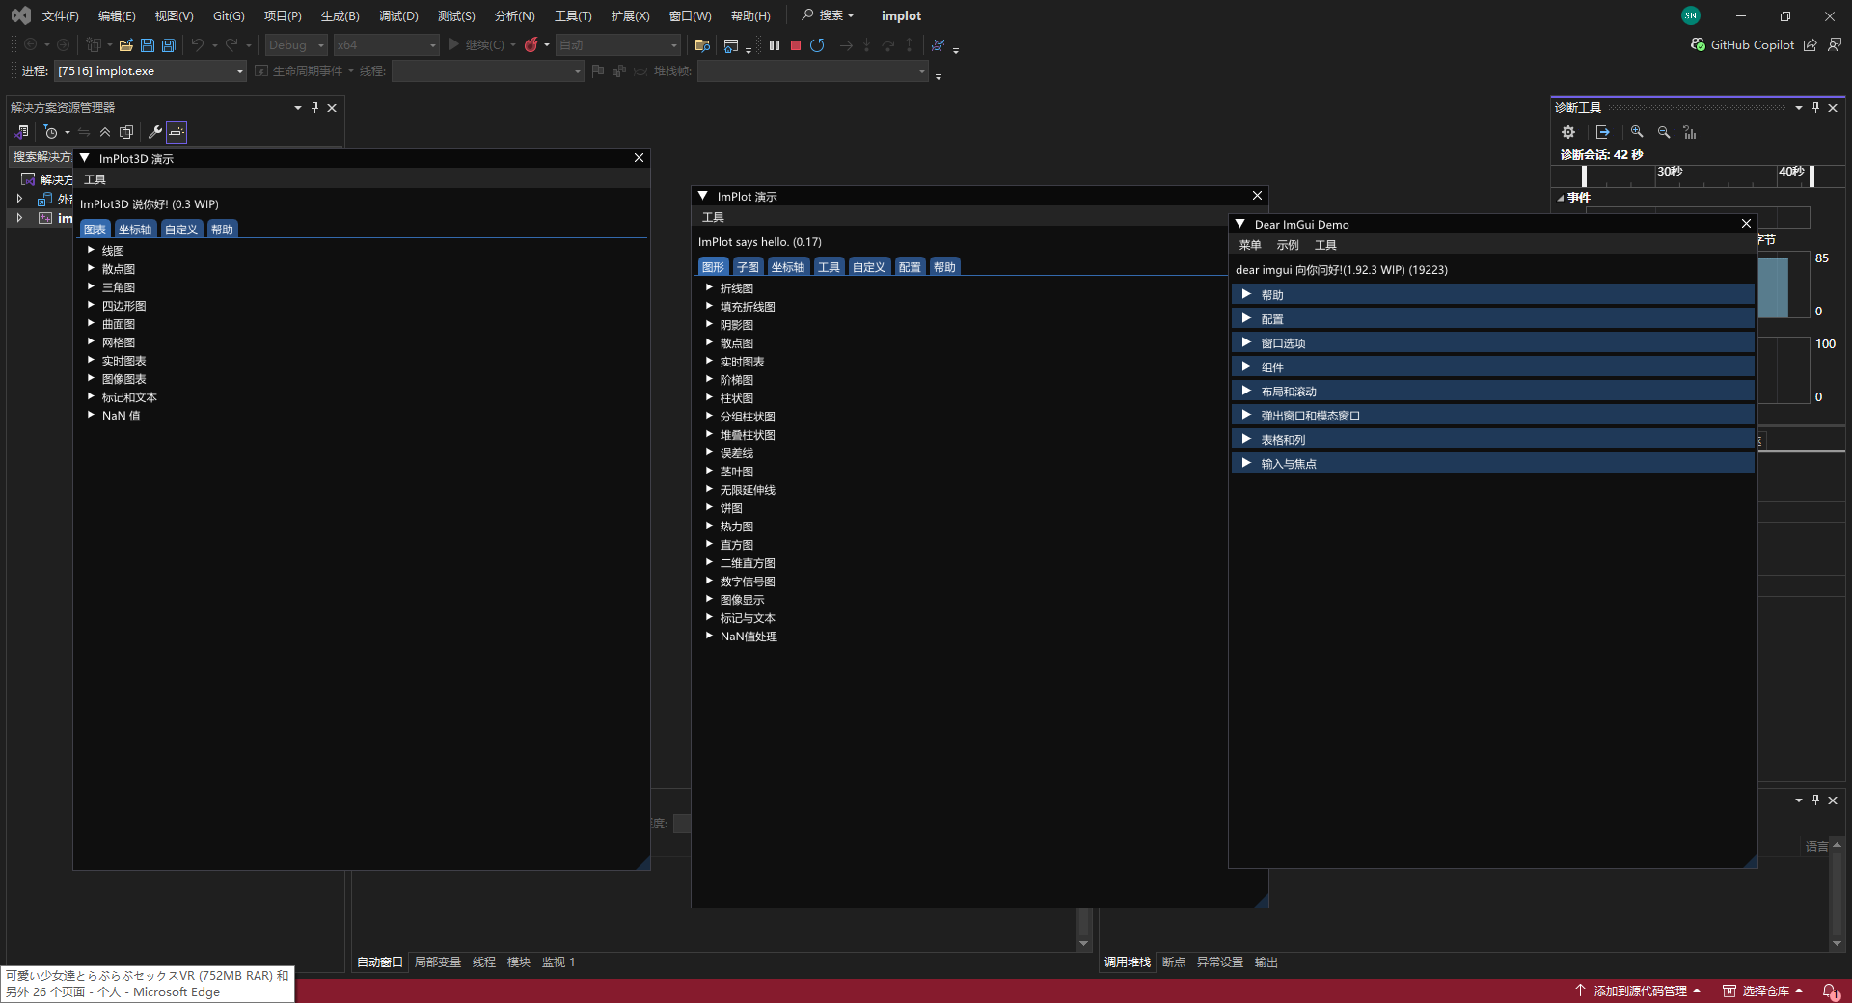1852x1003 pixels.
Task: Click the notification bell in status bar
Action: coord(1829,990)
